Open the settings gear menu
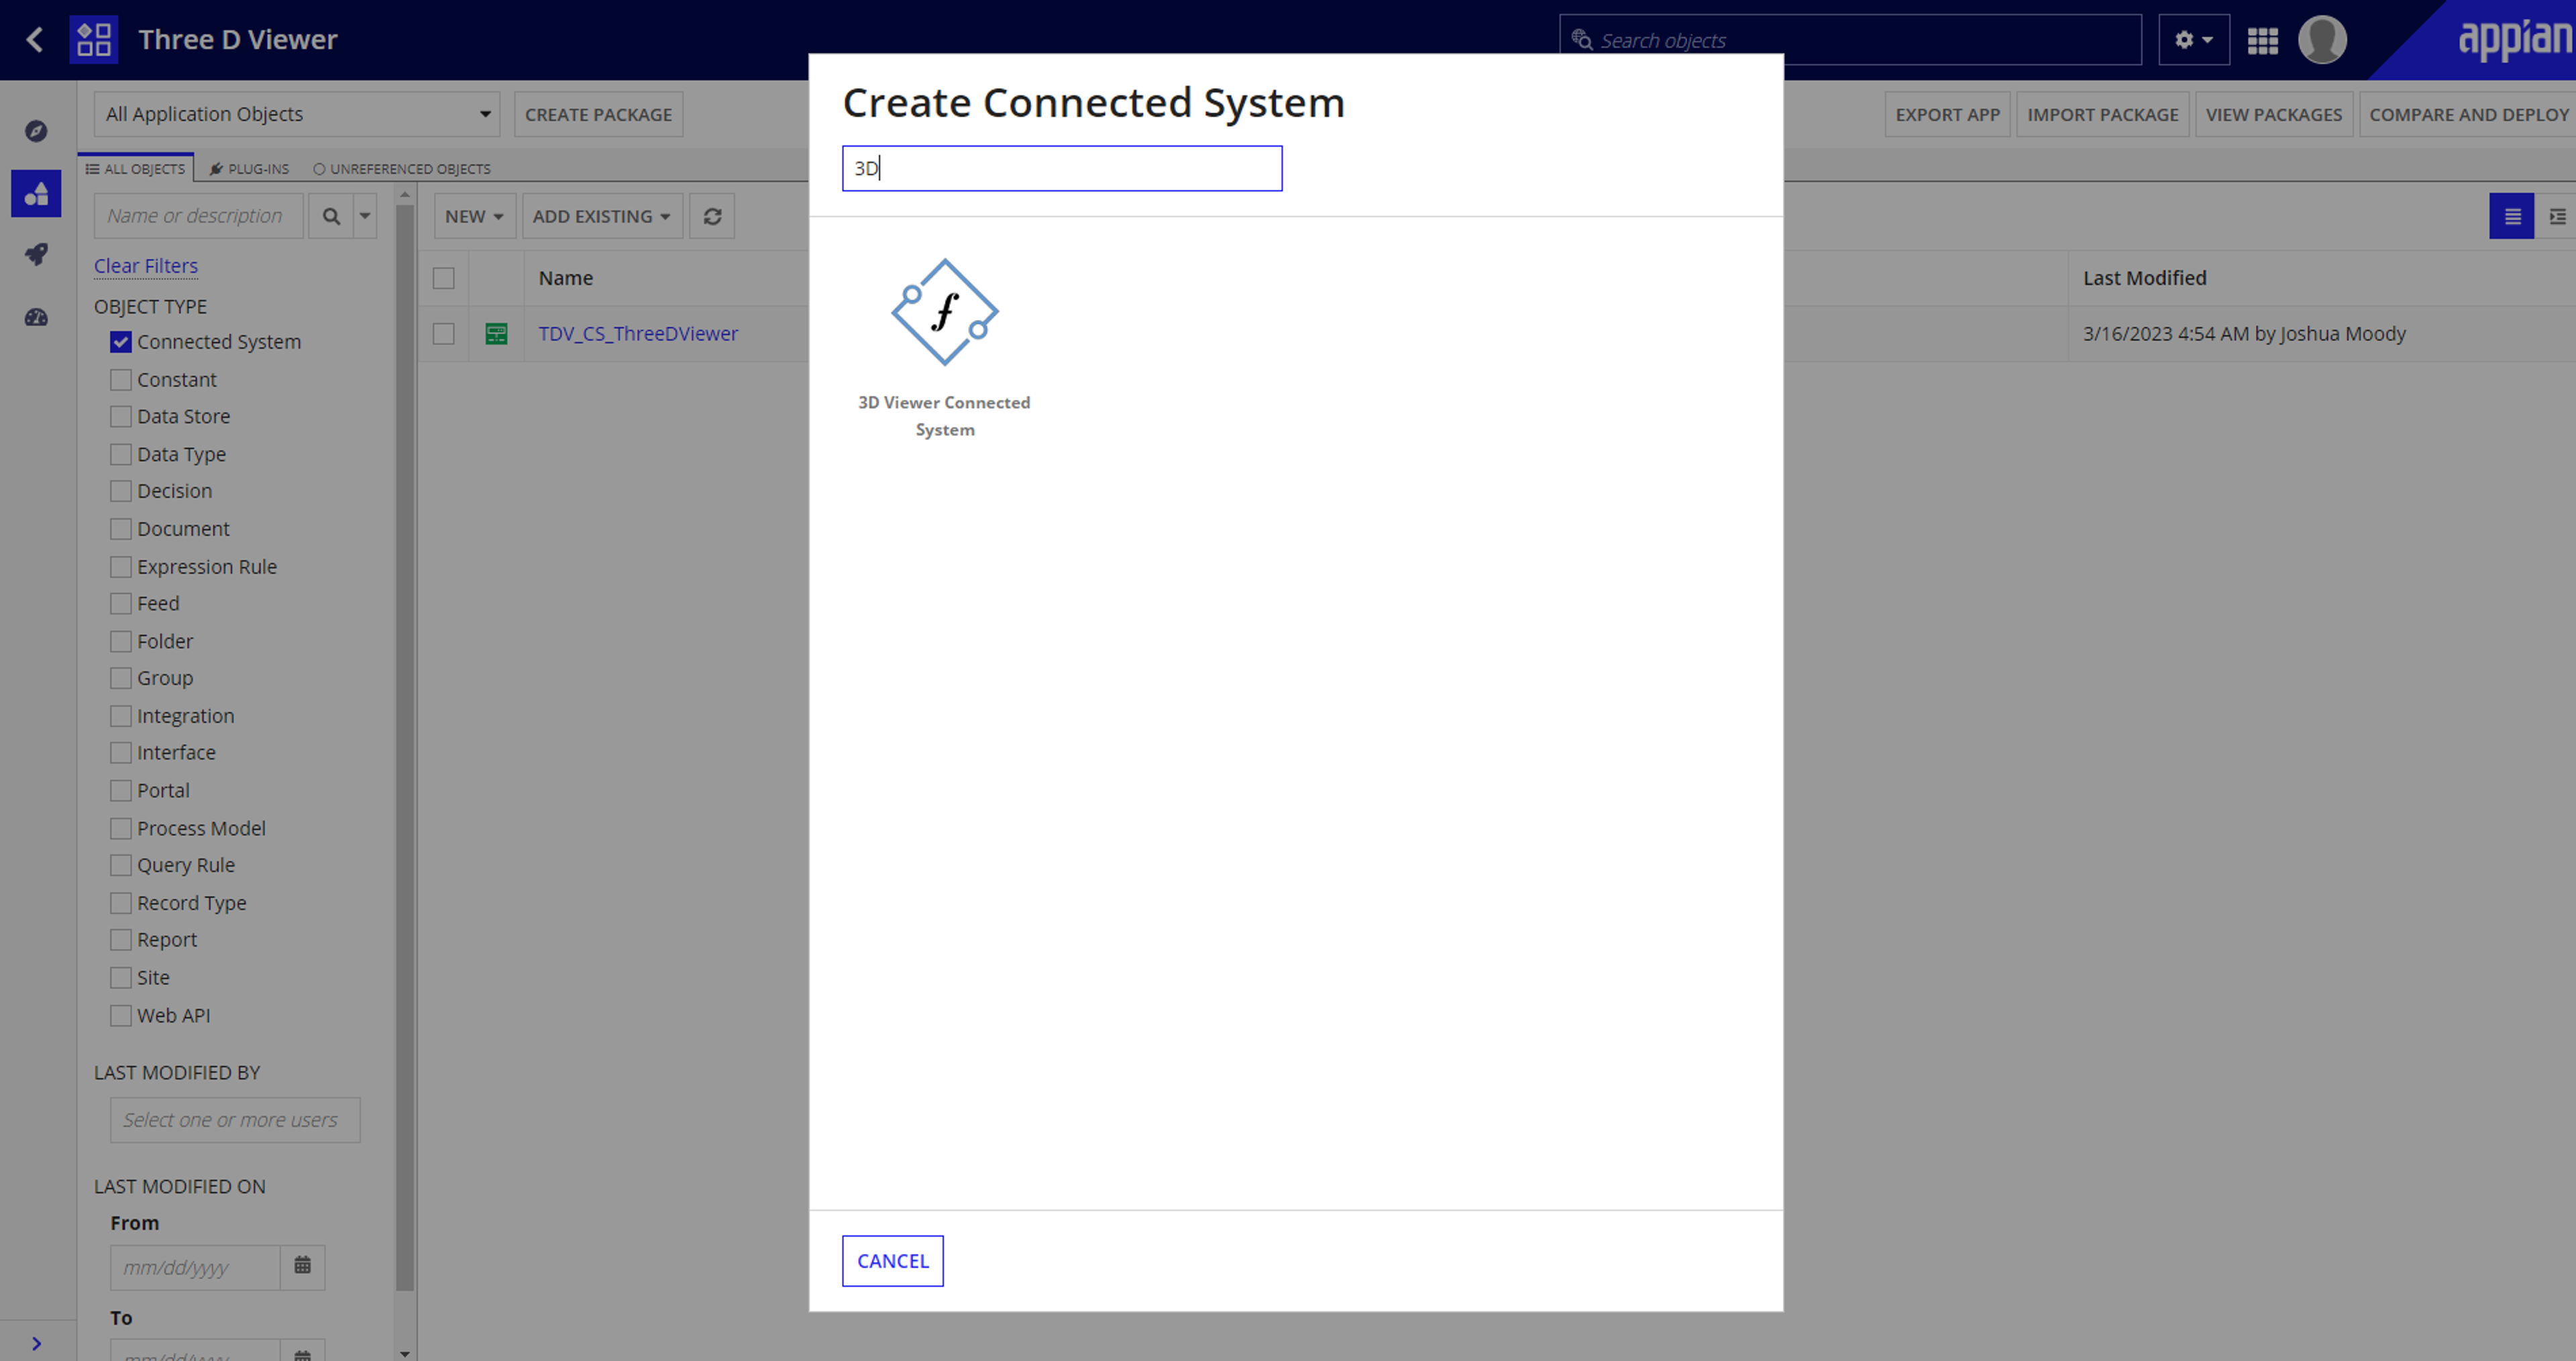The height and width of the screenshot is (1361, 2576). coord(2193,39)
